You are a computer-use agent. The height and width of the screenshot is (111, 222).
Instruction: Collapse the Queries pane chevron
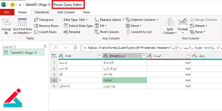[45, 46]
